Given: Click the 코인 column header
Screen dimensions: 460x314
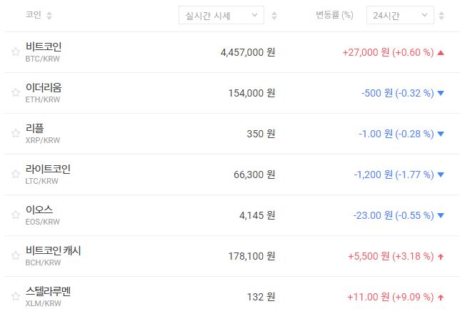Looking at the screenshot, I should point(33,15).
